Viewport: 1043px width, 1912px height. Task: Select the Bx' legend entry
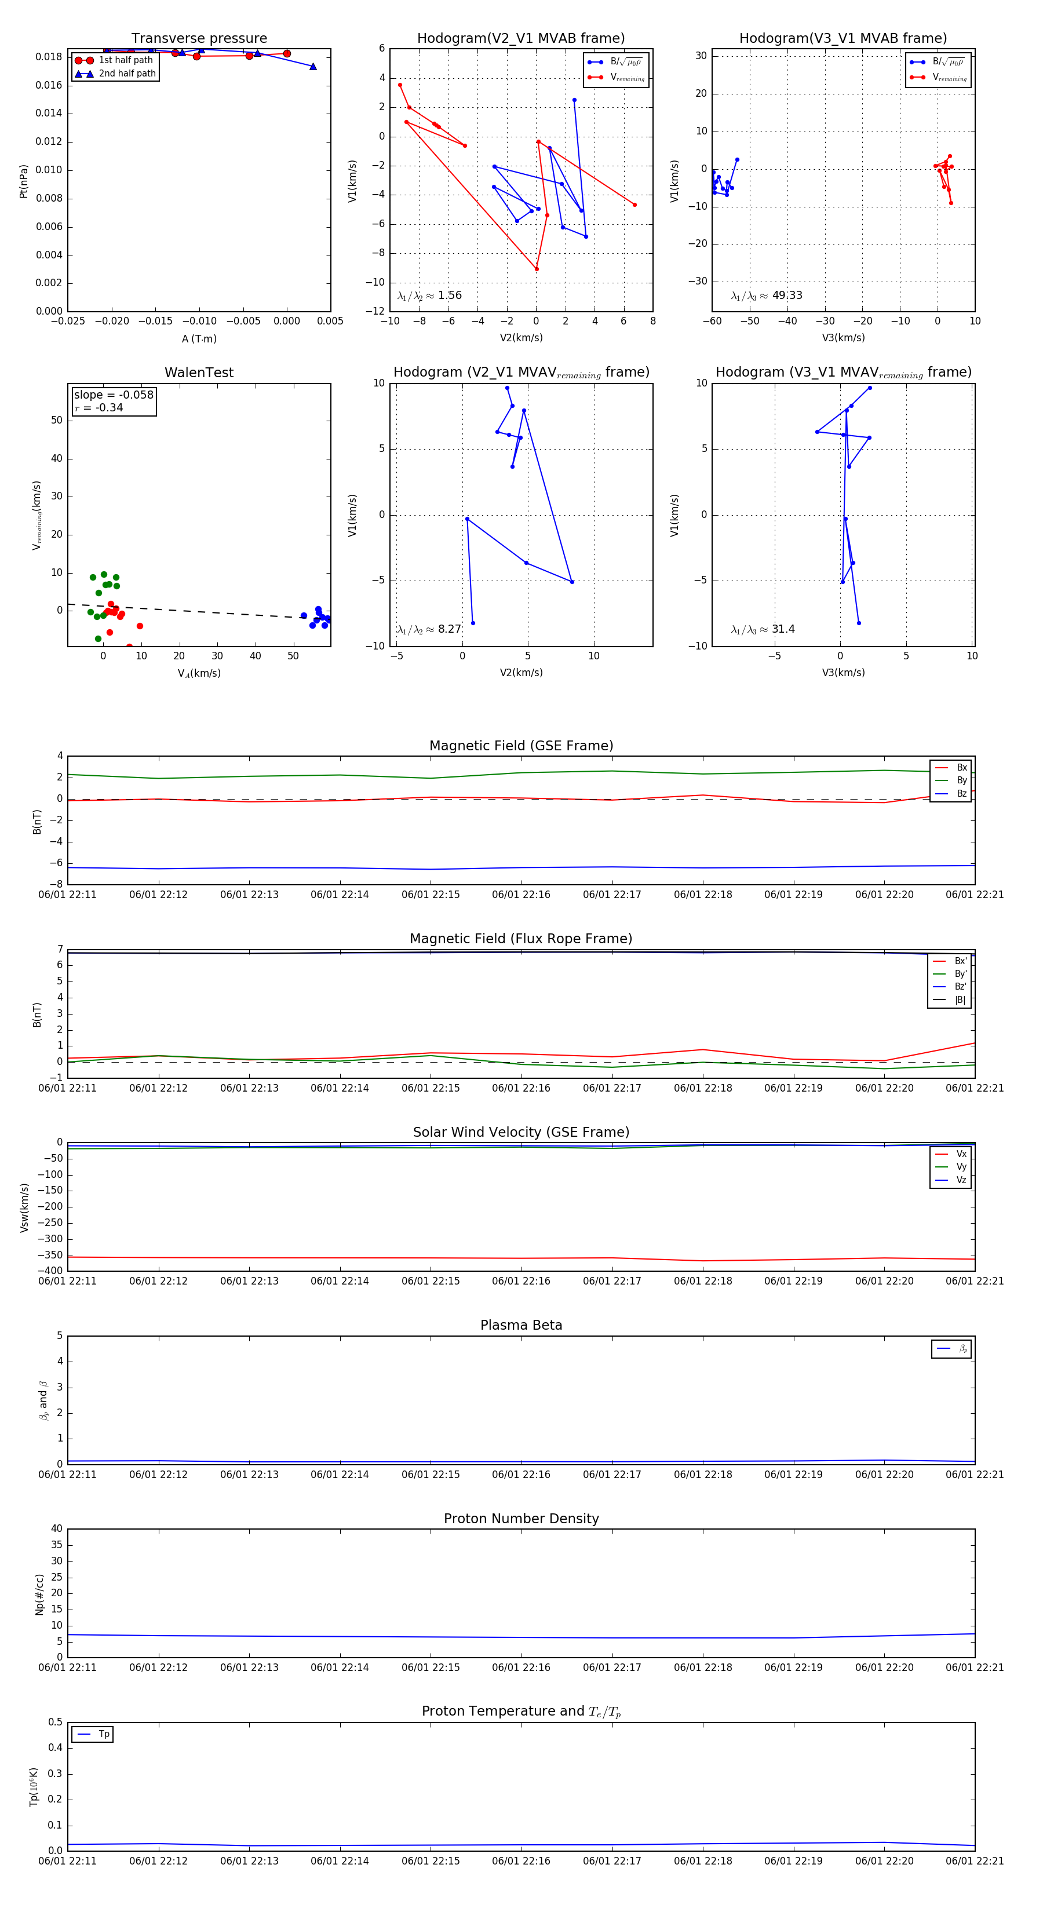[950, 961]
